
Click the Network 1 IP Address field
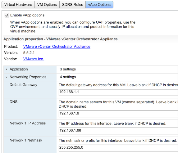click(x=118, y=131)
